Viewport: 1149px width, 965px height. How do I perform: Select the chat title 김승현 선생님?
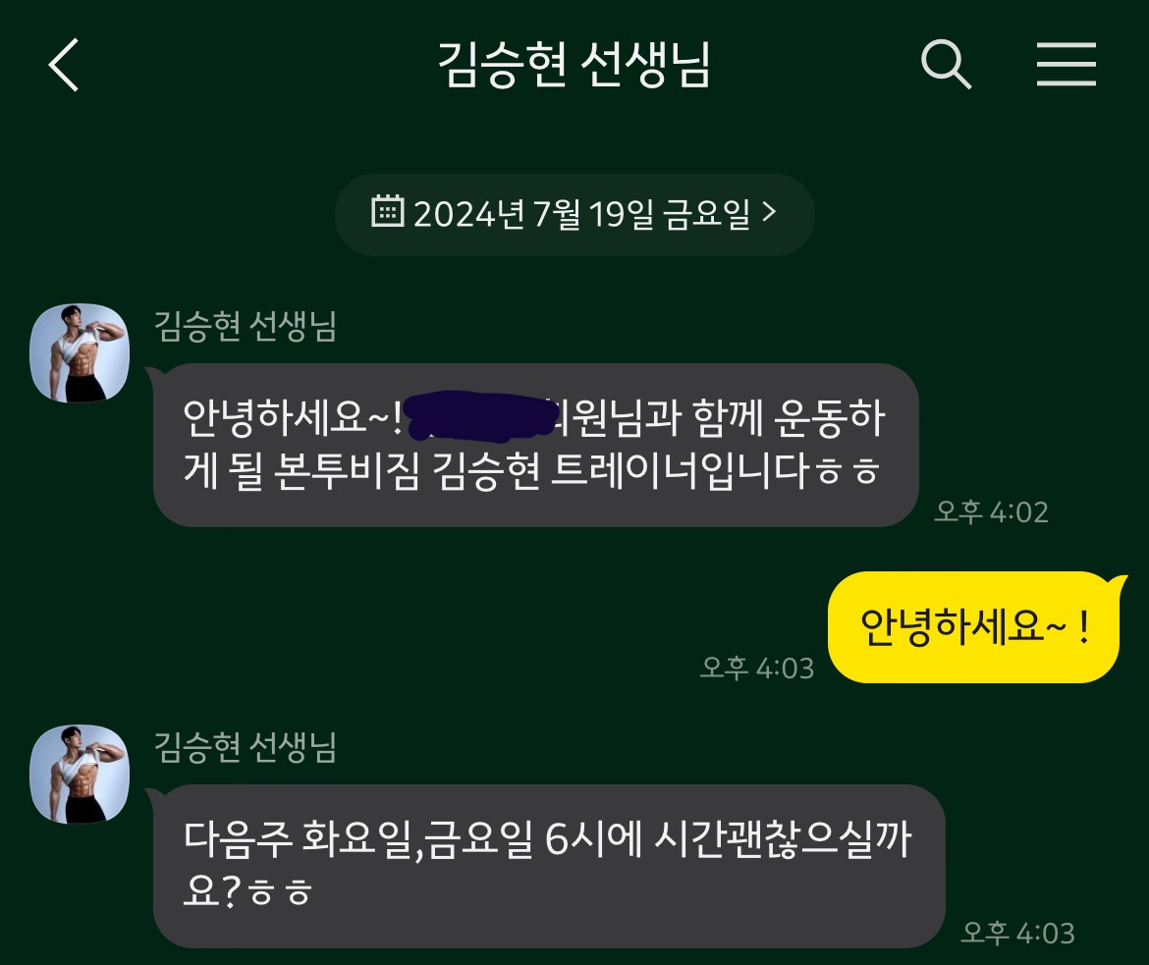(x=574, y=65)
